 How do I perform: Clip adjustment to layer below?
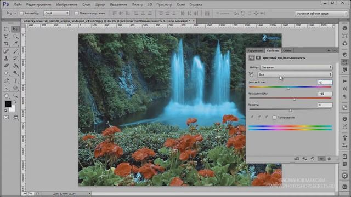[x=297, y=159]
